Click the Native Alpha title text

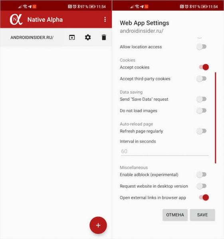click(45, 20)
